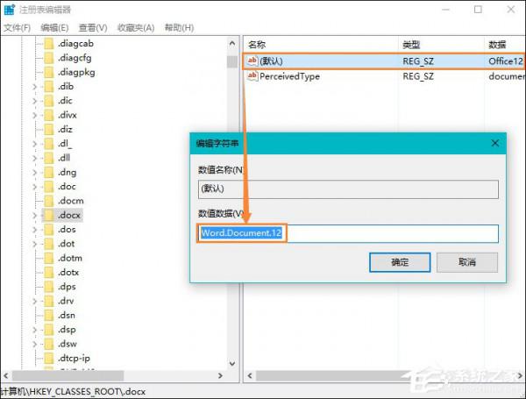Open the 帮助(H) menu
The image size is (526, 399).
(179, 28)
